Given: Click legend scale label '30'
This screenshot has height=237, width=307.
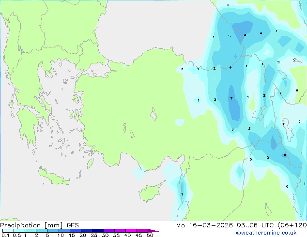Looking at the screenshot, I should (105, 235).
